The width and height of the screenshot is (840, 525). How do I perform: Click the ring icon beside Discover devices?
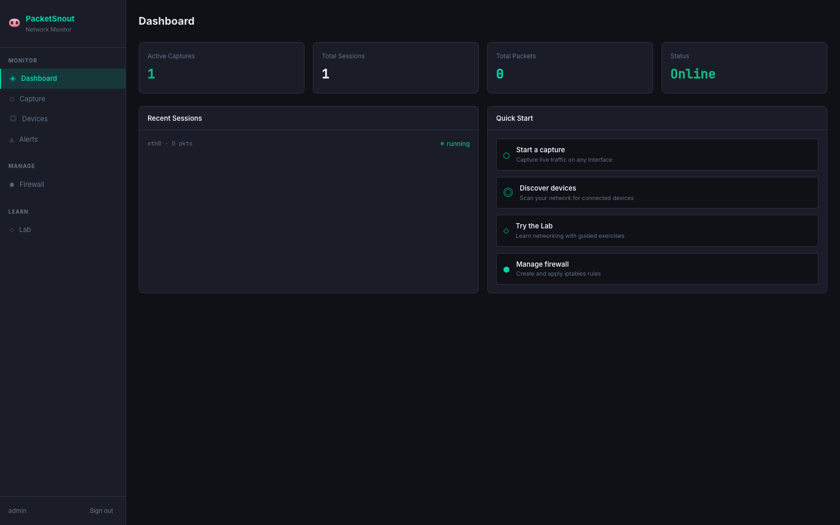coord(508,193)
